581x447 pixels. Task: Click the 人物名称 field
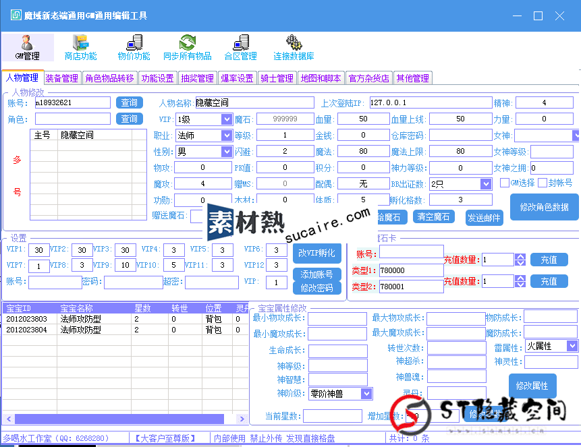coord(255,102)
